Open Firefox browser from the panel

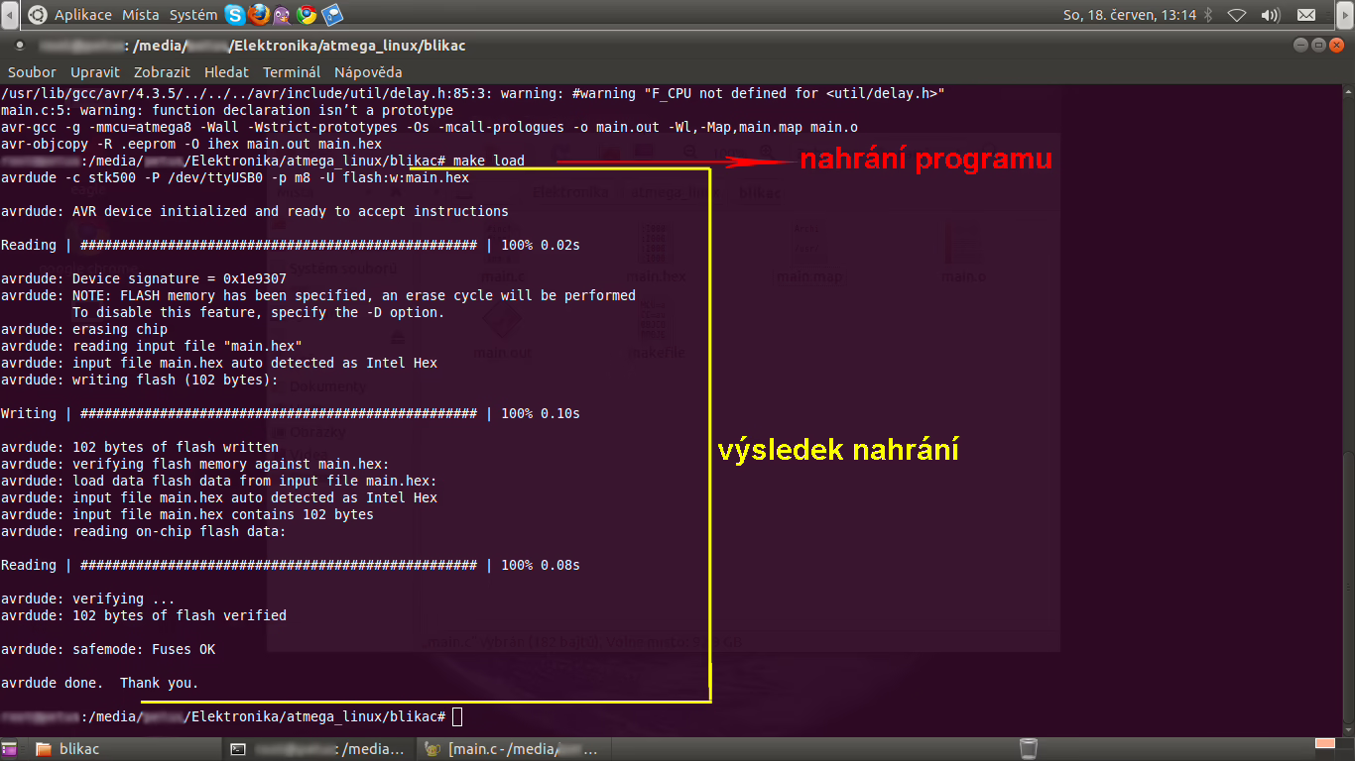click(x=259, y=15)
